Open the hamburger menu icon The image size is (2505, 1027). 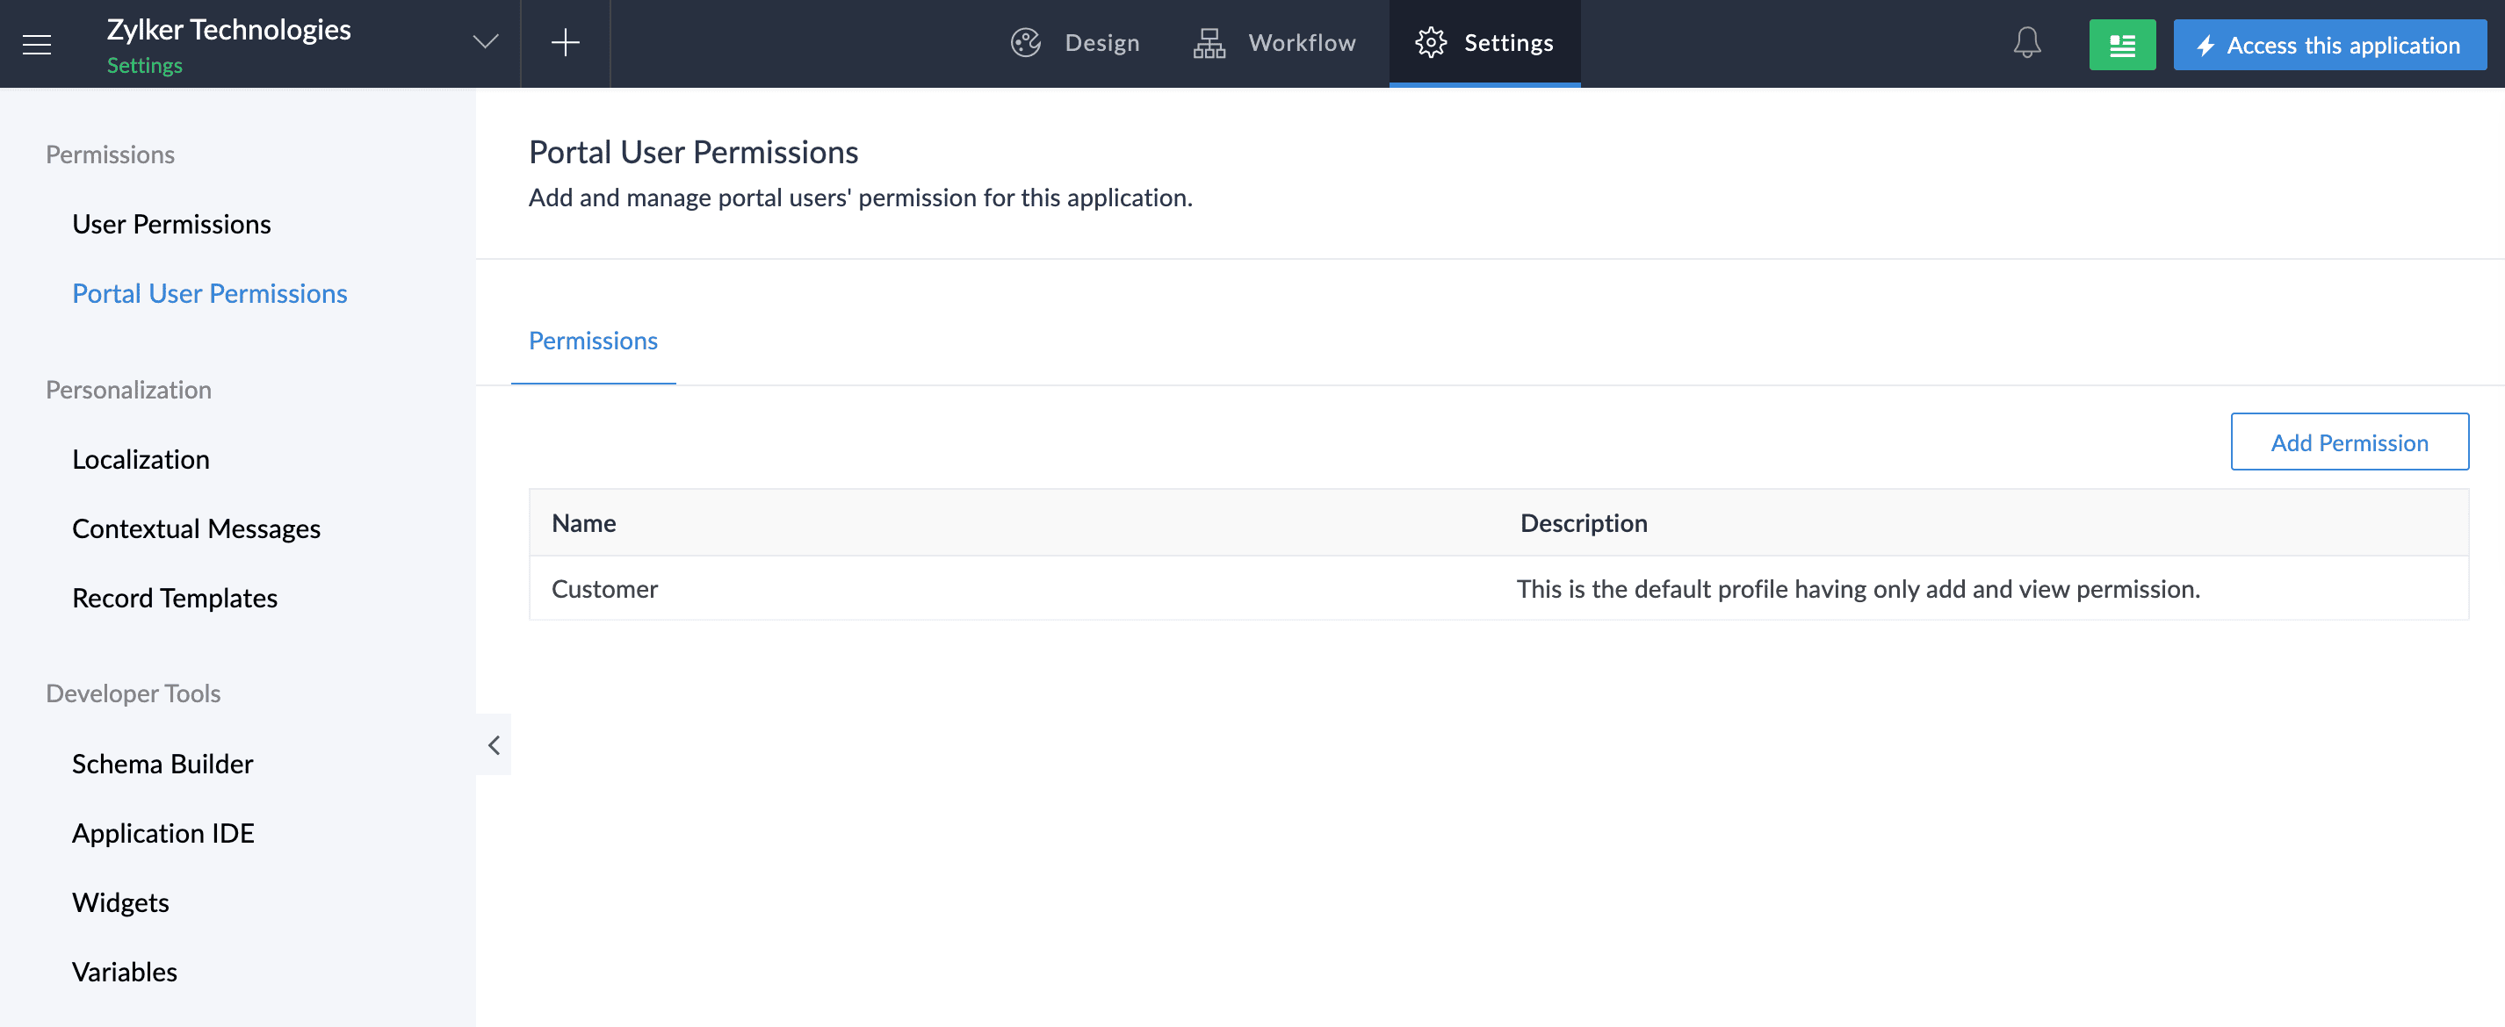(x=37, y=44)
